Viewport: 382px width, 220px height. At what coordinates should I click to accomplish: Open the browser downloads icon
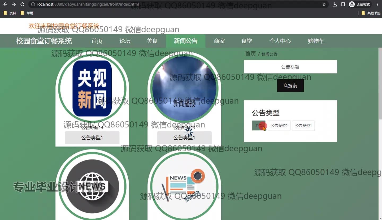click(x=335, y=4)
